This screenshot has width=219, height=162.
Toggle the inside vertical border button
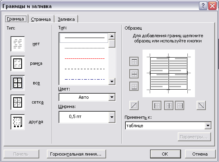coord(169,105)
